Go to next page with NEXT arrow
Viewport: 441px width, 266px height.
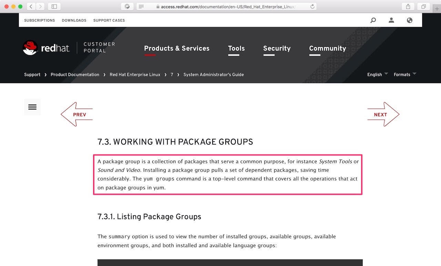coord(383,114)
